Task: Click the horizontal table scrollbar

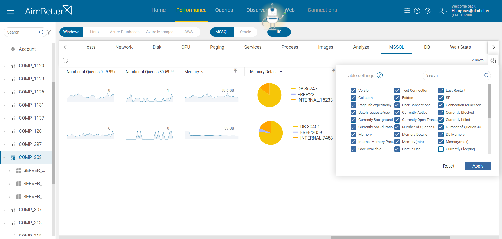Action: pyautogui.click(x=391, y=237)
